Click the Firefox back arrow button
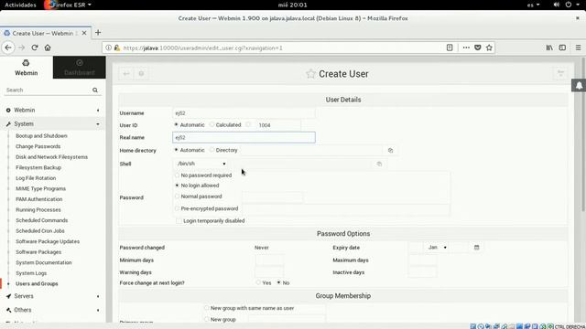This screenshot has width=586, height=329. [8, 48]
